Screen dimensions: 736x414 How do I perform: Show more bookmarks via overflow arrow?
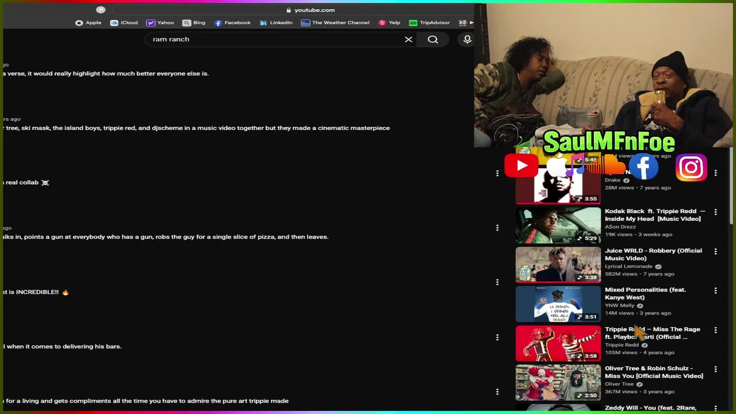pos(472,22)
